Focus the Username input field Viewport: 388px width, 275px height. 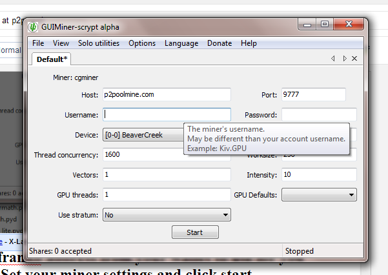(167, 114)
